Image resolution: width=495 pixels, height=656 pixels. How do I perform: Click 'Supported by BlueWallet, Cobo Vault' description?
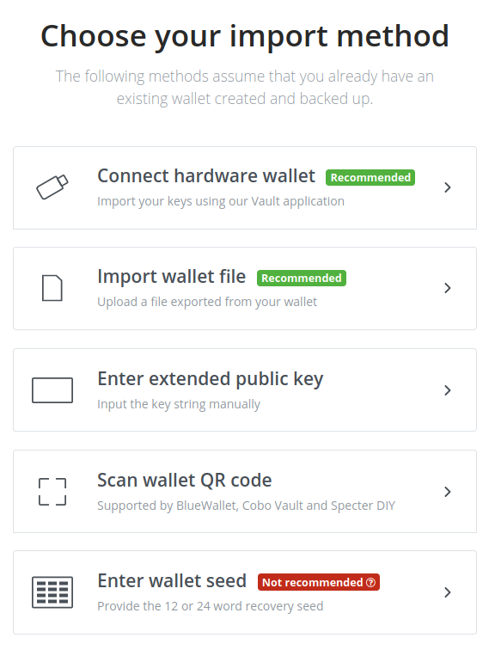pos(247,506)
